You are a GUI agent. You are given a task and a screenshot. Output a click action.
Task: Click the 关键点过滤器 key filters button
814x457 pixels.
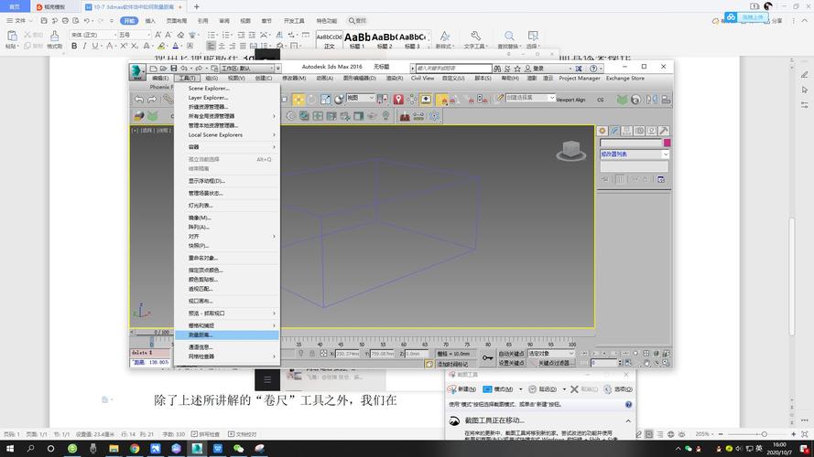557,363
